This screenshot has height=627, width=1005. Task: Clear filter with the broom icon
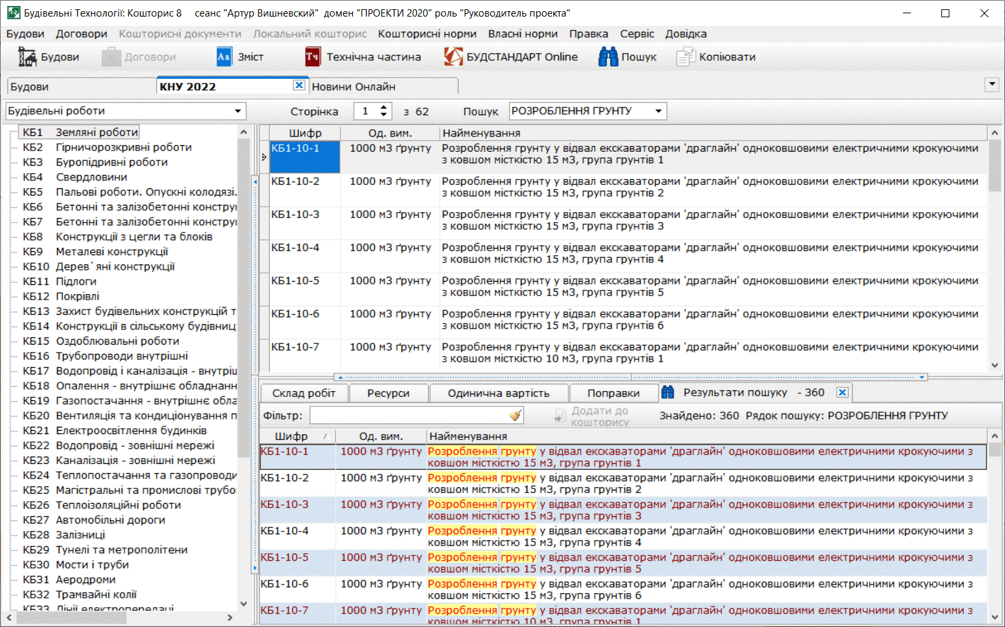(515, 416)
